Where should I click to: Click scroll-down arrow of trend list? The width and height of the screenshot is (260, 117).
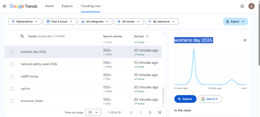coord(163,106)
